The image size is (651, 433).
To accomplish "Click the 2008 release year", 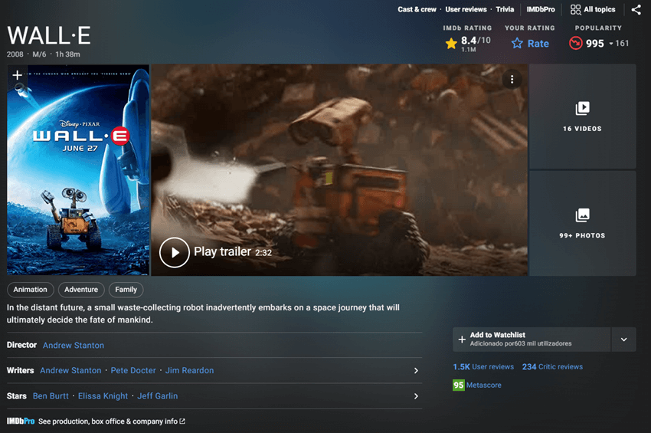I will click(15, 54).
